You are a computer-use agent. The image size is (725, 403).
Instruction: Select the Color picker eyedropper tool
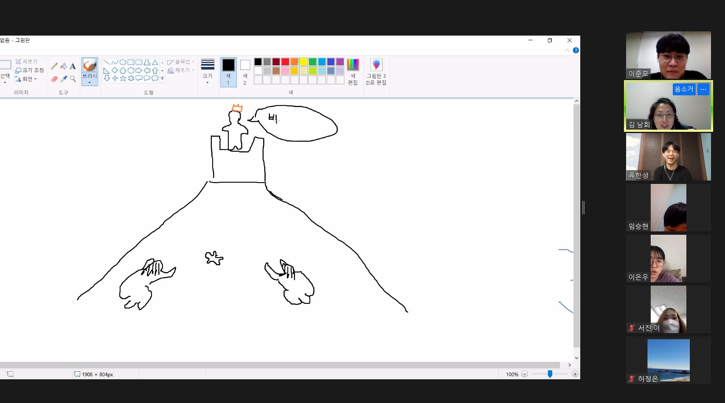64,79
